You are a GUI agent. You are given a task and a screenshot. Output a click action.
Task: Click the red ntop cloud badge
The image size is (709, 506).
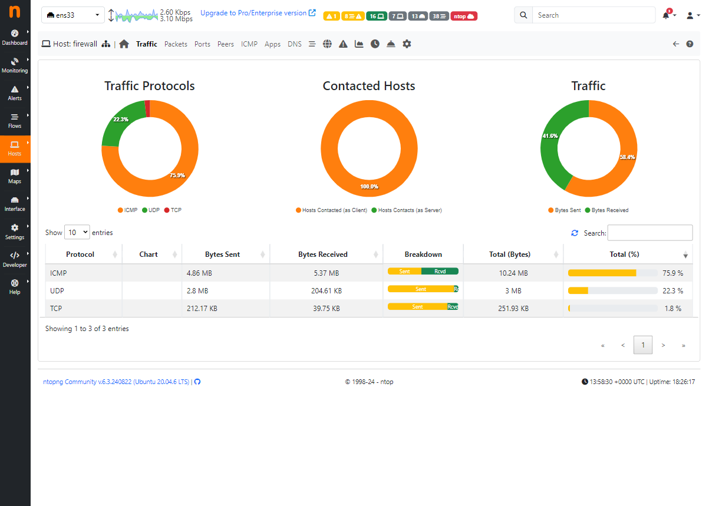click(x=464, y=16)
